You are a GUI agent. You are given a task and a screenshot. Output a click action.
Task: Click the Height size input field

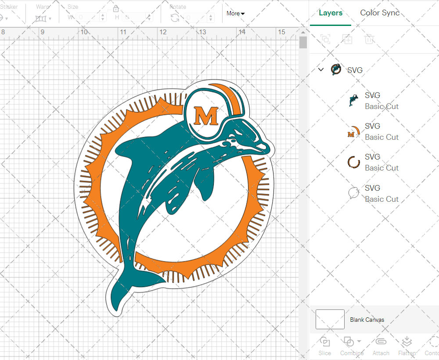(134, 18)
